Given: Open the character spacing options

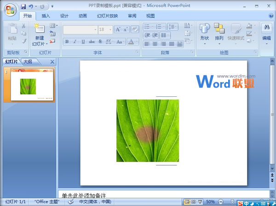Looking at the screenshot, I should pyautogui.click(x=109, y=42).
